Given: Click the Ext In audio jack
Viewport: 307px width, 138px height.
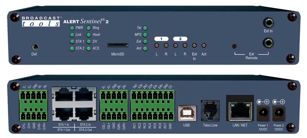Looking at the screenshot, I should click(268, 23).
